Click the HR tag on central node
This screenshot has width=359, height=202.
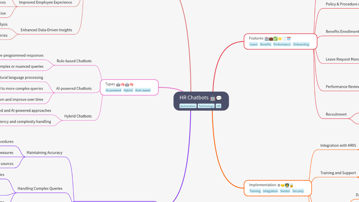tap(218, 106)
